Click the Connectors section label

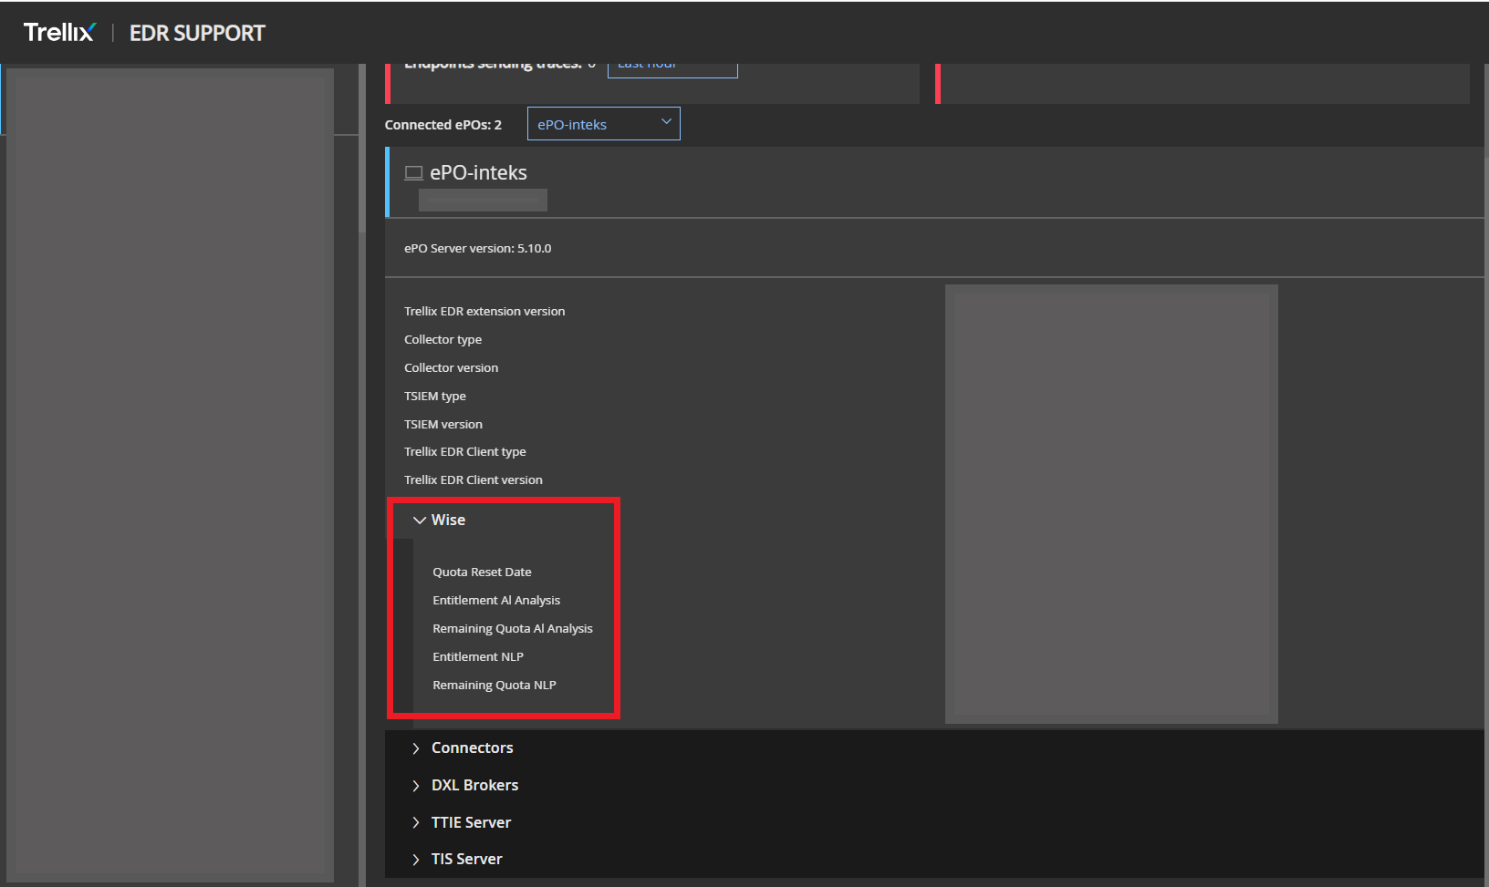tap(473, 748)
